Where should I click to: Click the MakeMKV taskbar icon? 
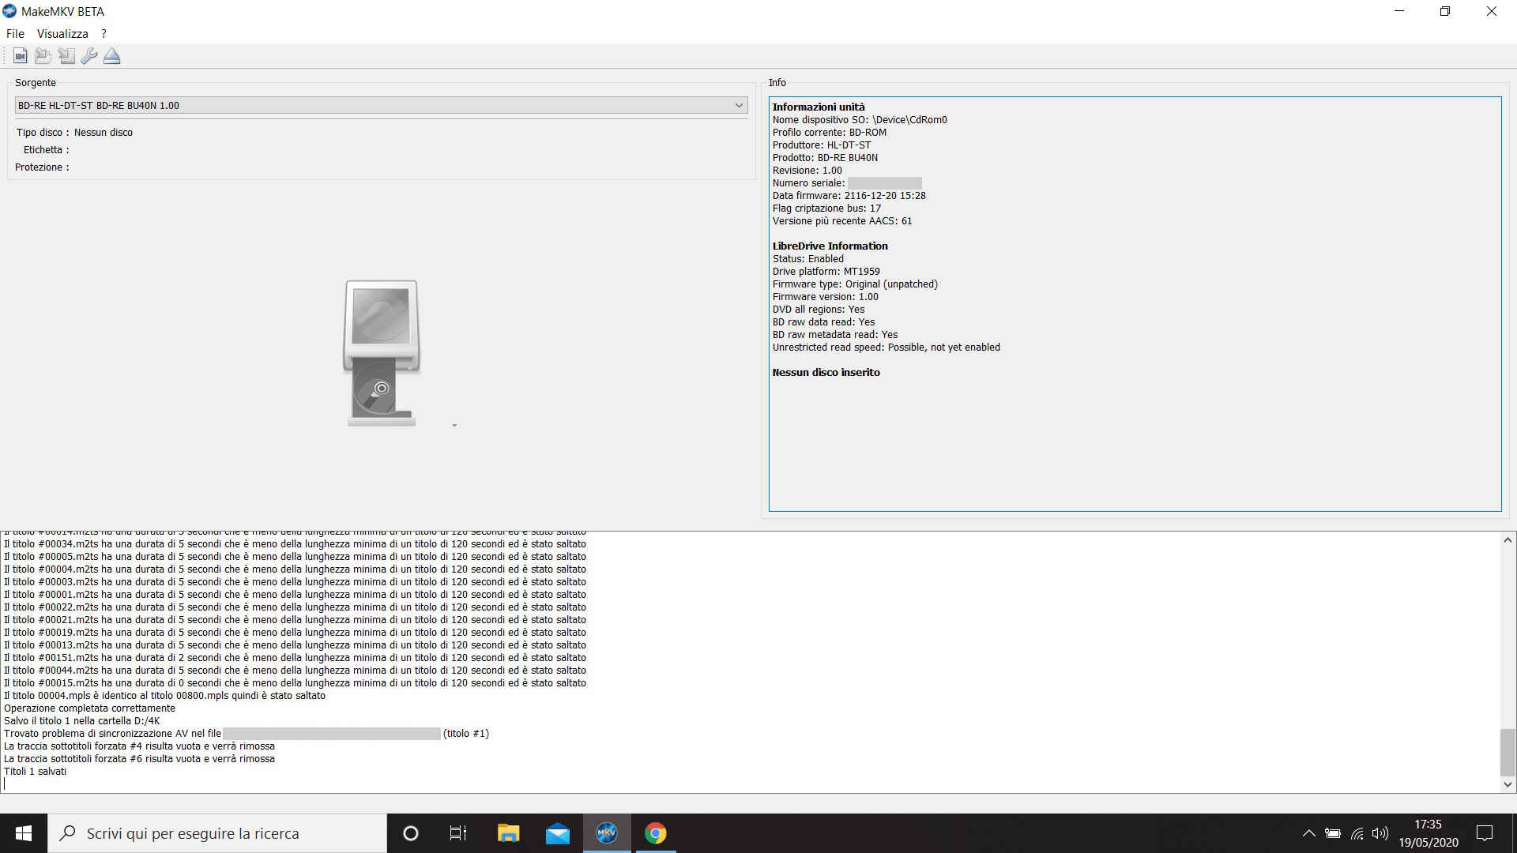(607, 833)
